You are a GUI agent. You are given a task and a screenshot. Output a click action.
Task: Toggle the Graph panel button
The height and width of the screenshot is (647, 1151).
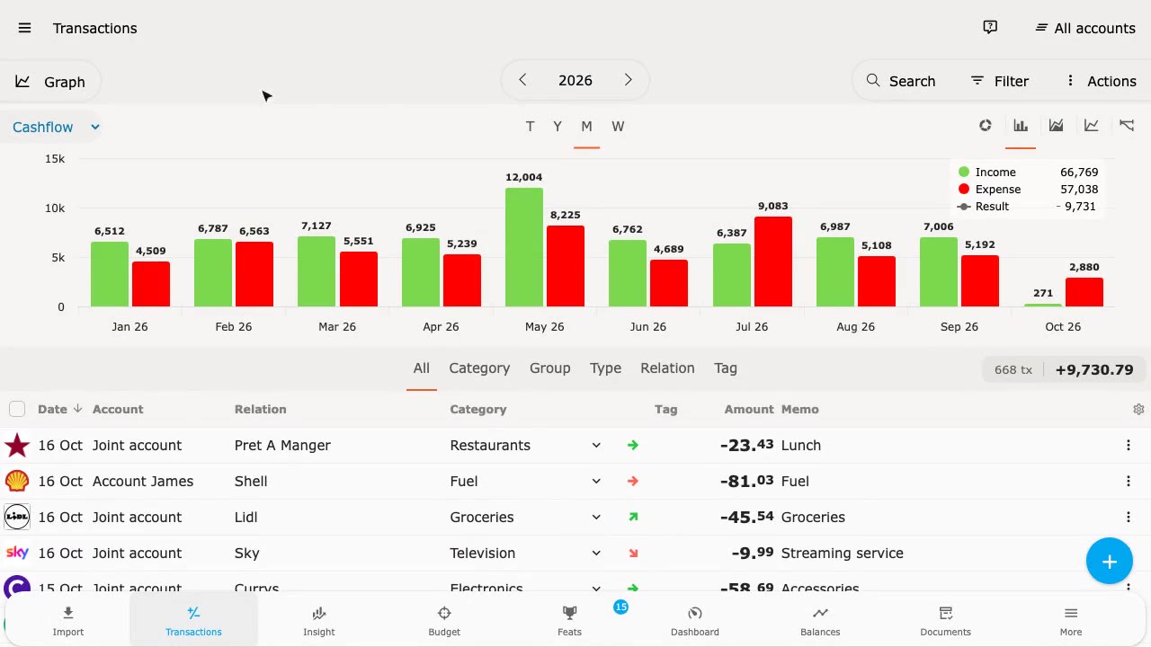tap(50, 82)
